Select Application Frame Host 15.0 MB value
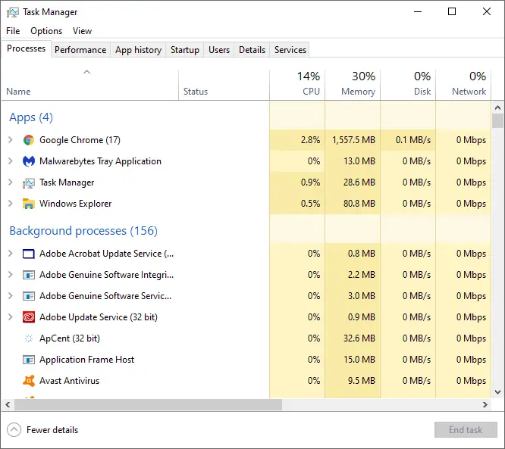Viewport: 505px width, 449px height. click(x=359, y=360)
